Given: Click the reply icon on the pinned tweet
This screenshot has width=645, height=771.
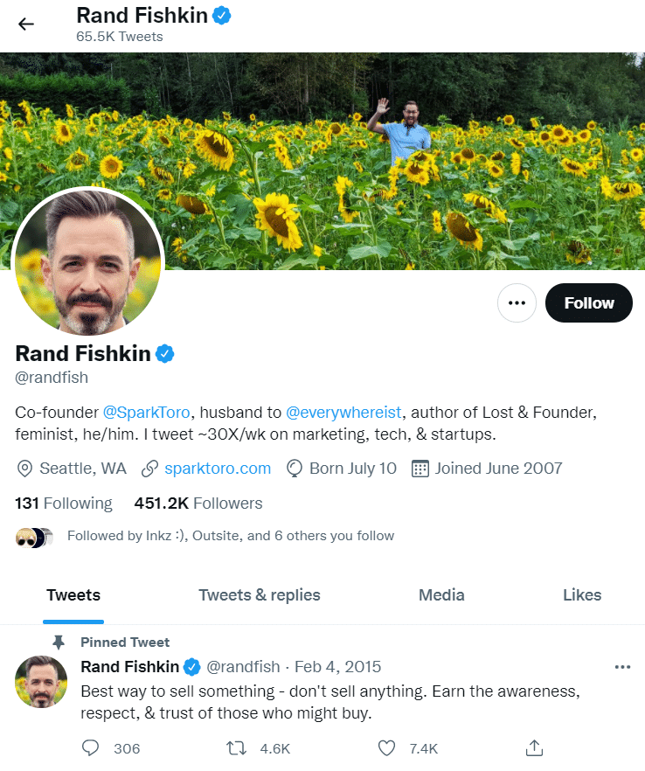Looking at the screenshot, I should 90,748.
